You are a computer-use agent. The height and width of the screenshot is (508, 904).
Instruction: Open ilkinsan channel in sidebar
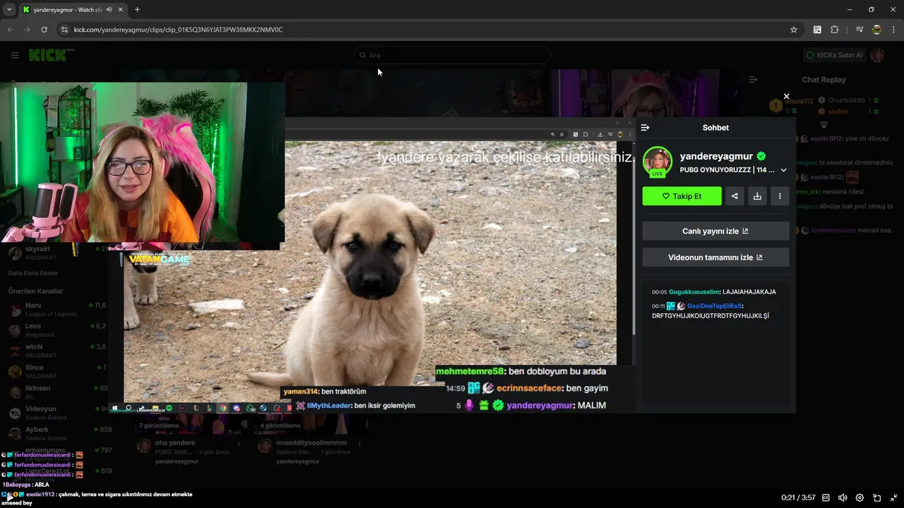pos(56,392)
